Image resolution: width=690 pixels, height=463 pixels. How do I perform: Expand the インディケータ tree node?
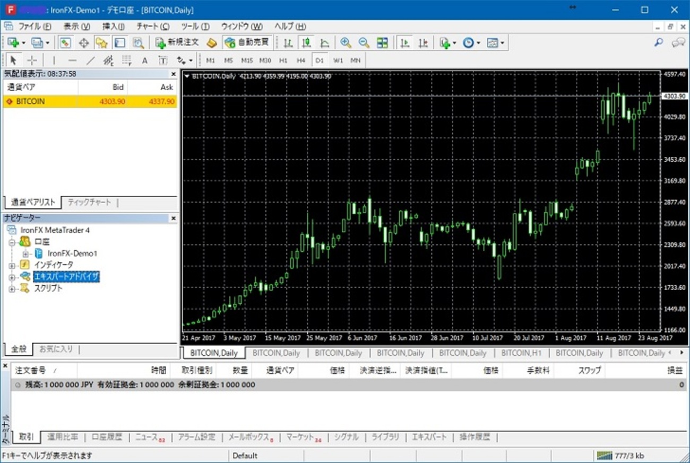(12, 265)
